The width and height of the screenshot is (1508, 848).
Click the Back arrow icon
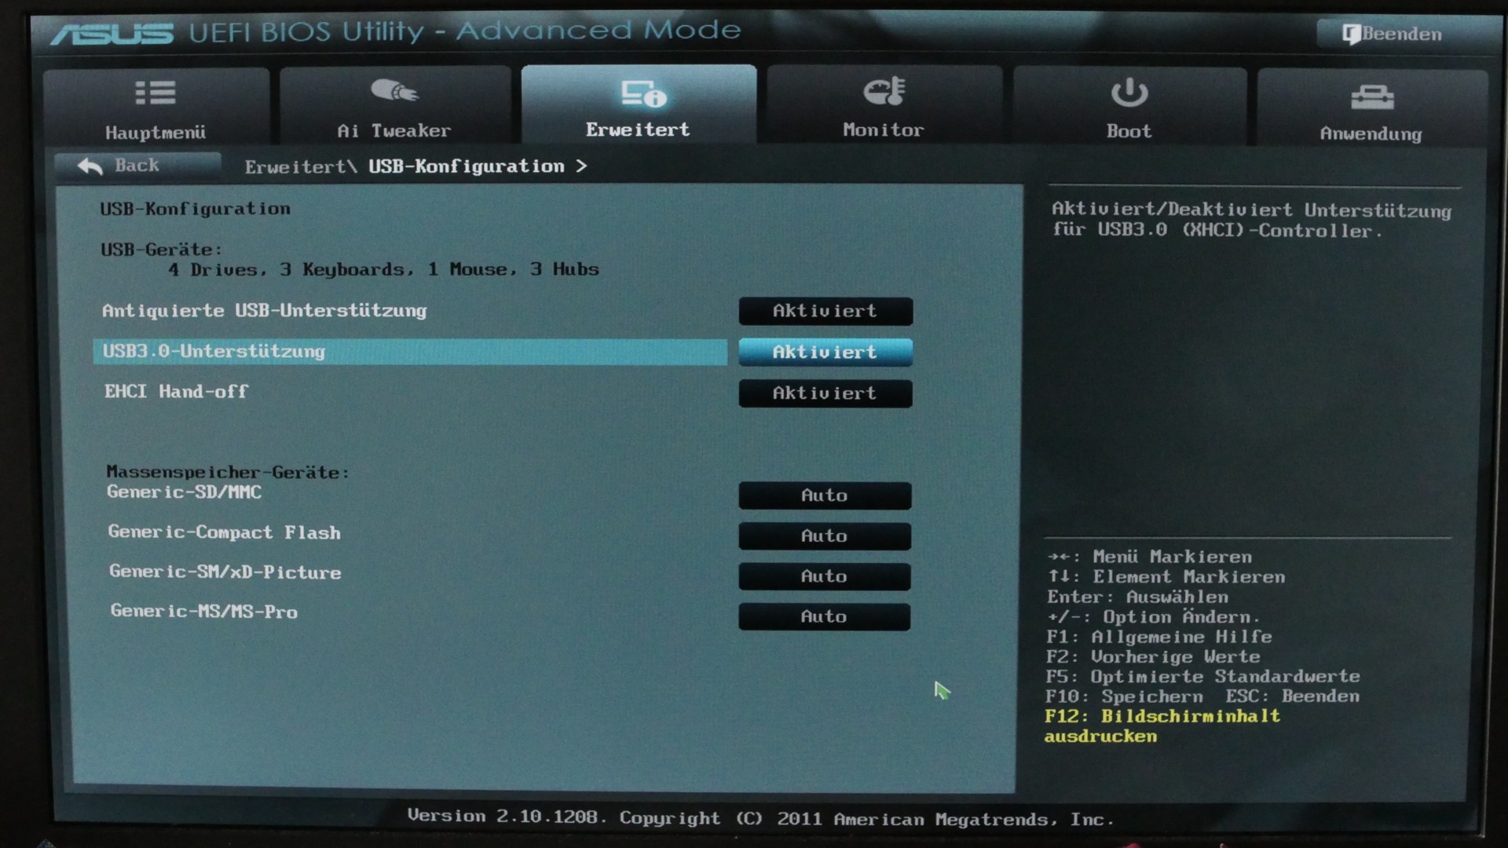click(90, 166)
